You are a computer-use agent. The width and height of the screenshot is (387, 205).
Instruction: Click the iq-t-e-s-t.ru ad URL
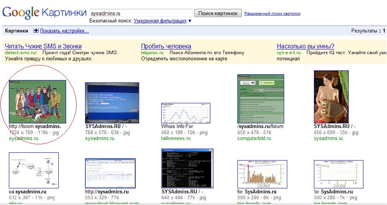[289, 52]
